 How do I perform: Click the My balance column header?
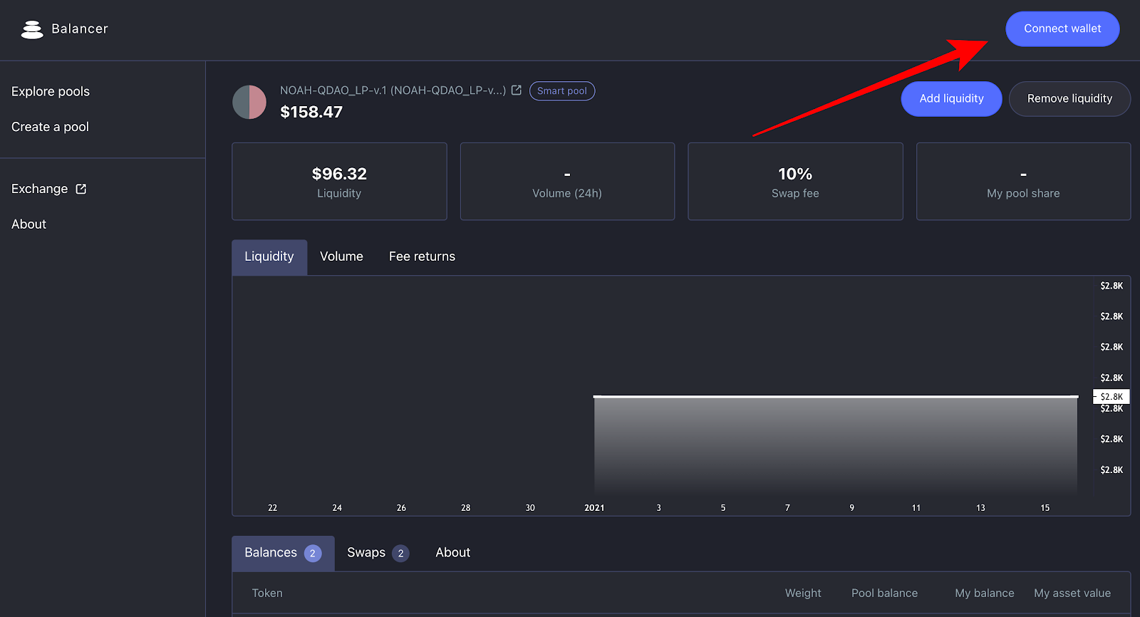[x=984, y=593]
